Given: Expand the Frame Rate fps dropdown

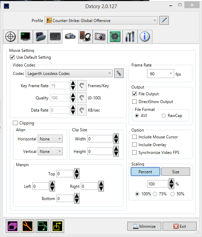Looking at the screenshot, I should (x=160, y=74).
